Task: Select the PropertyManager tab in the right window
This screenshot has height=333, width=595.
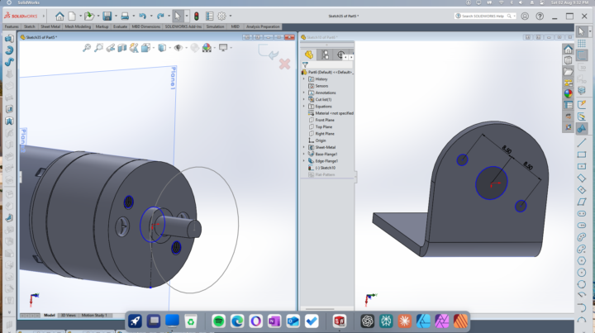Action: coord(326,55)
